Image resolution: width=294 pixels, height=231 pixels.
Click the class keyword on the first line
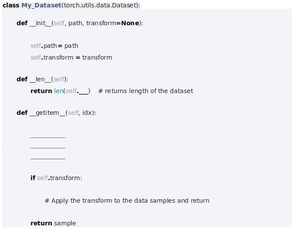pos(11,5)
